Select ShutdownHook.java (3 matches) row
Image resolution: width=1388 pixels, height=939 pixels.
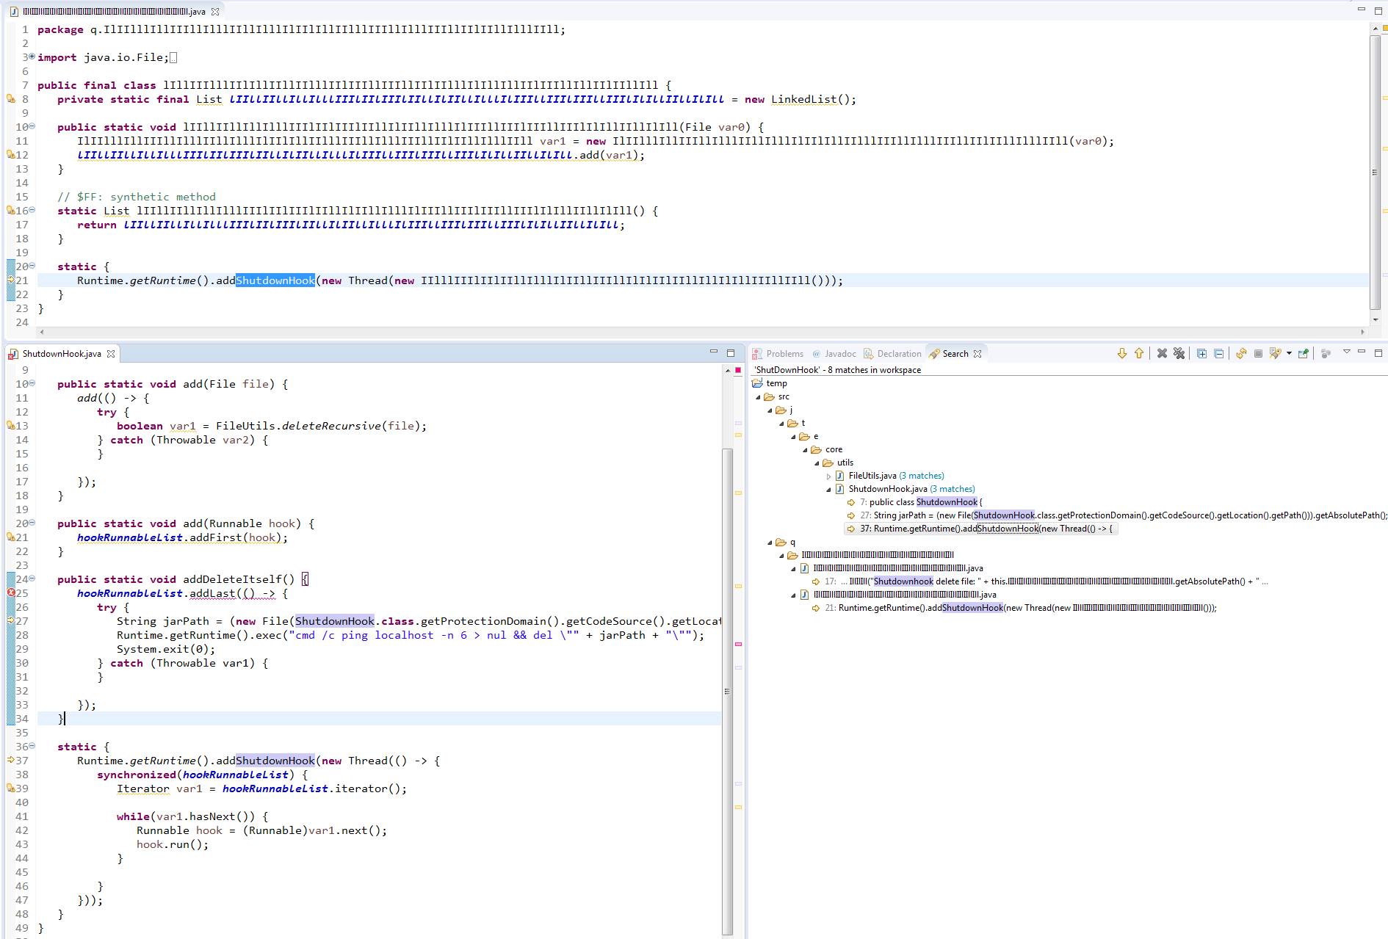tap(906, 489)
